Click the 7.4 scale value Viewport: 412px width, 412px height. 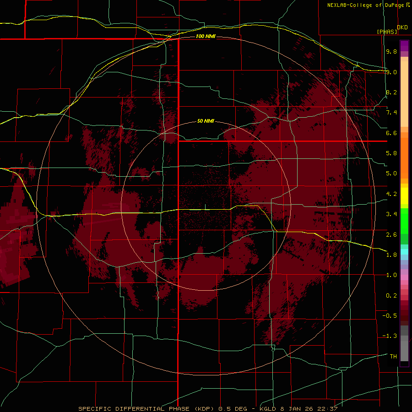391,113
